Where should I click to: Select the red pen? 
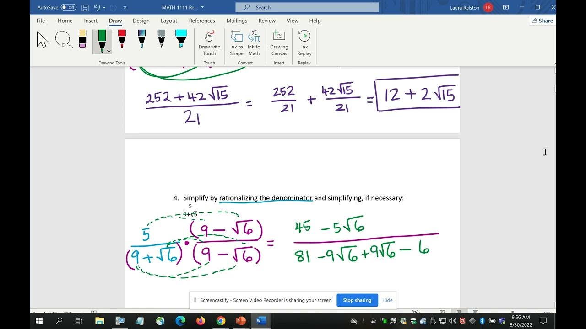[122, 39]
